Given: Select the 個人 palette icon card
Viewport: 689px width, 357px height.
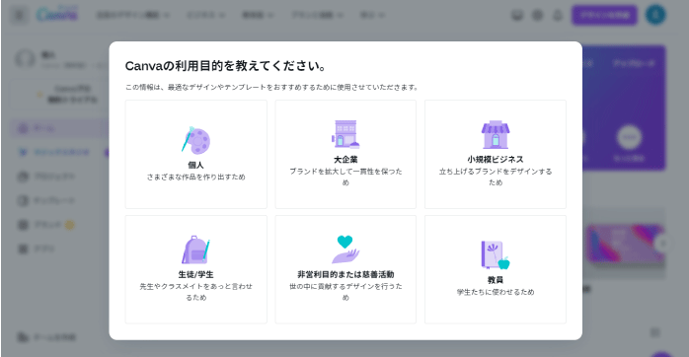Looking at the screenshot, I should 196,154.
